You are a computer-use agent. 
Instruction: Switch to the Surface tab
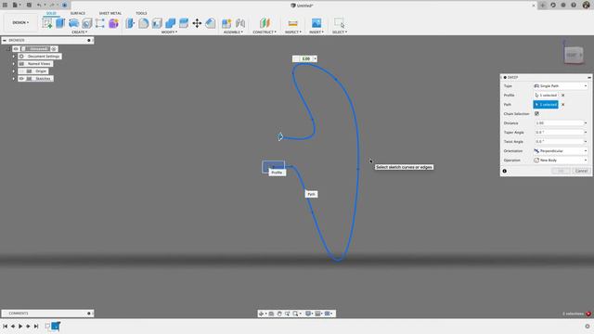(78, 13)
